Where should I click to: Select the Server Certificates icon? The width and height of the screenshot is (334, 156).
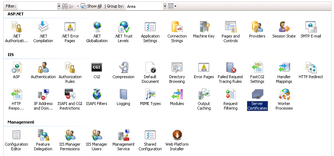[x=257, y=100]
